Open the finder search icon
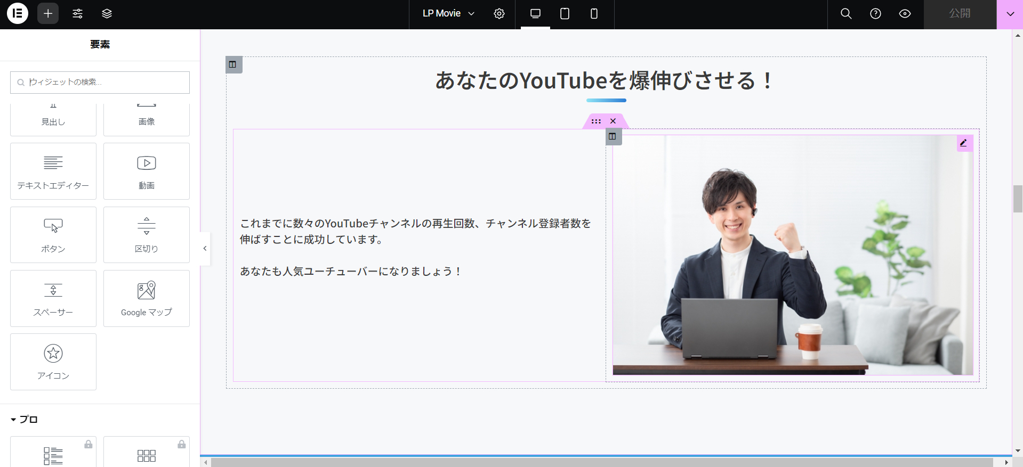This screenshot has height=467, width=1023. coord(846,14)
